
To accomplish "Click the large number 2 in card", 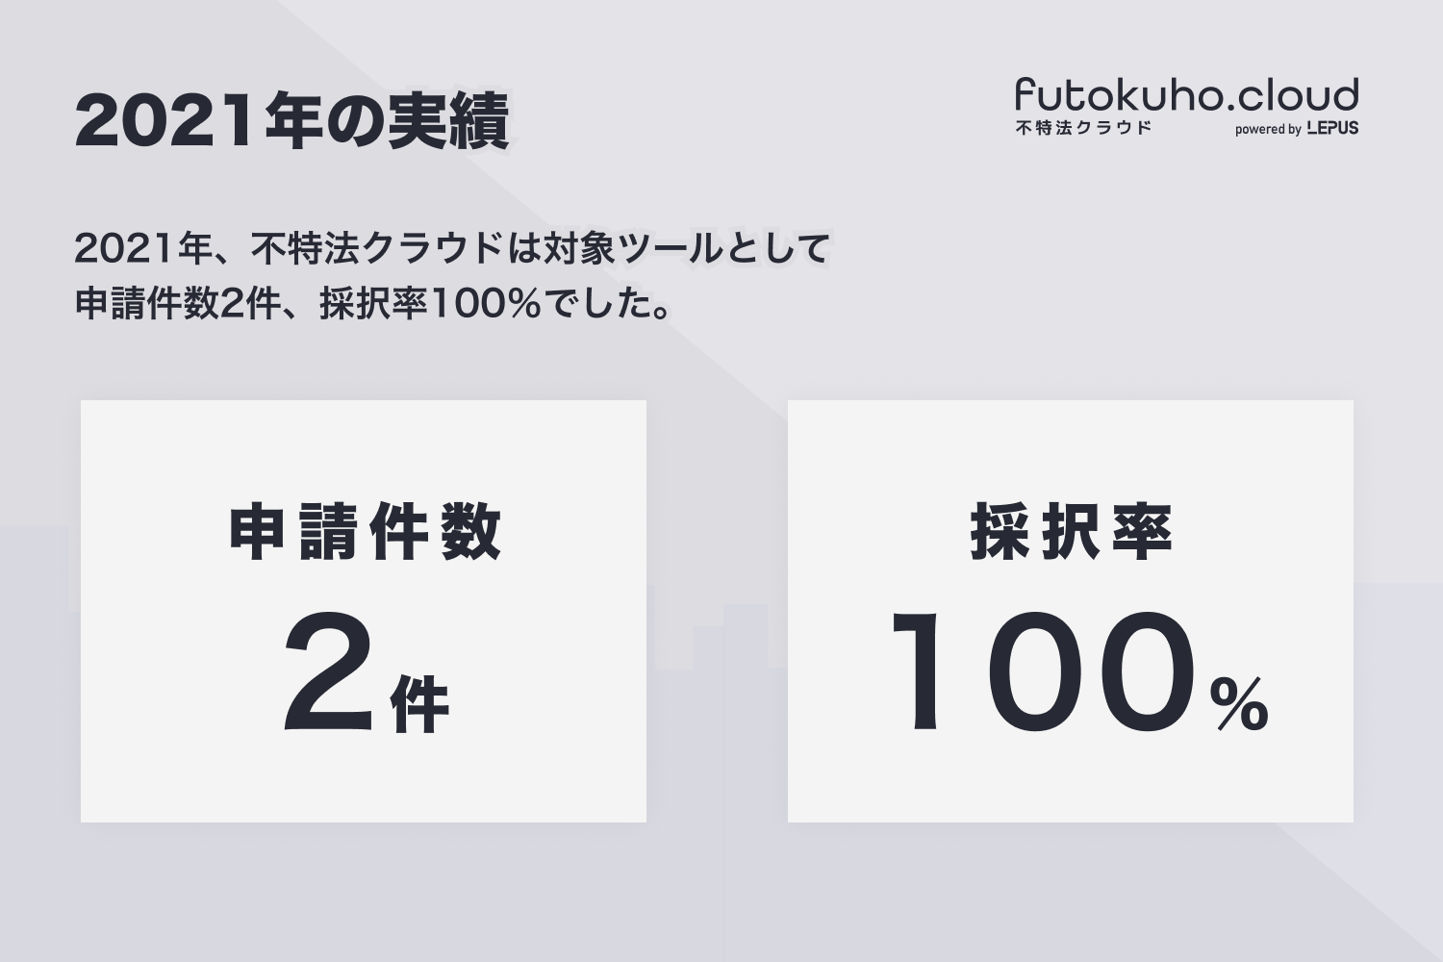I will pos(328,673).
